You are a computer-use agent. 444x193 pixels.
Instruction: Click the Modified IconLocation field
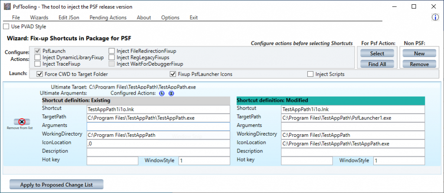[x=353, y=144]
